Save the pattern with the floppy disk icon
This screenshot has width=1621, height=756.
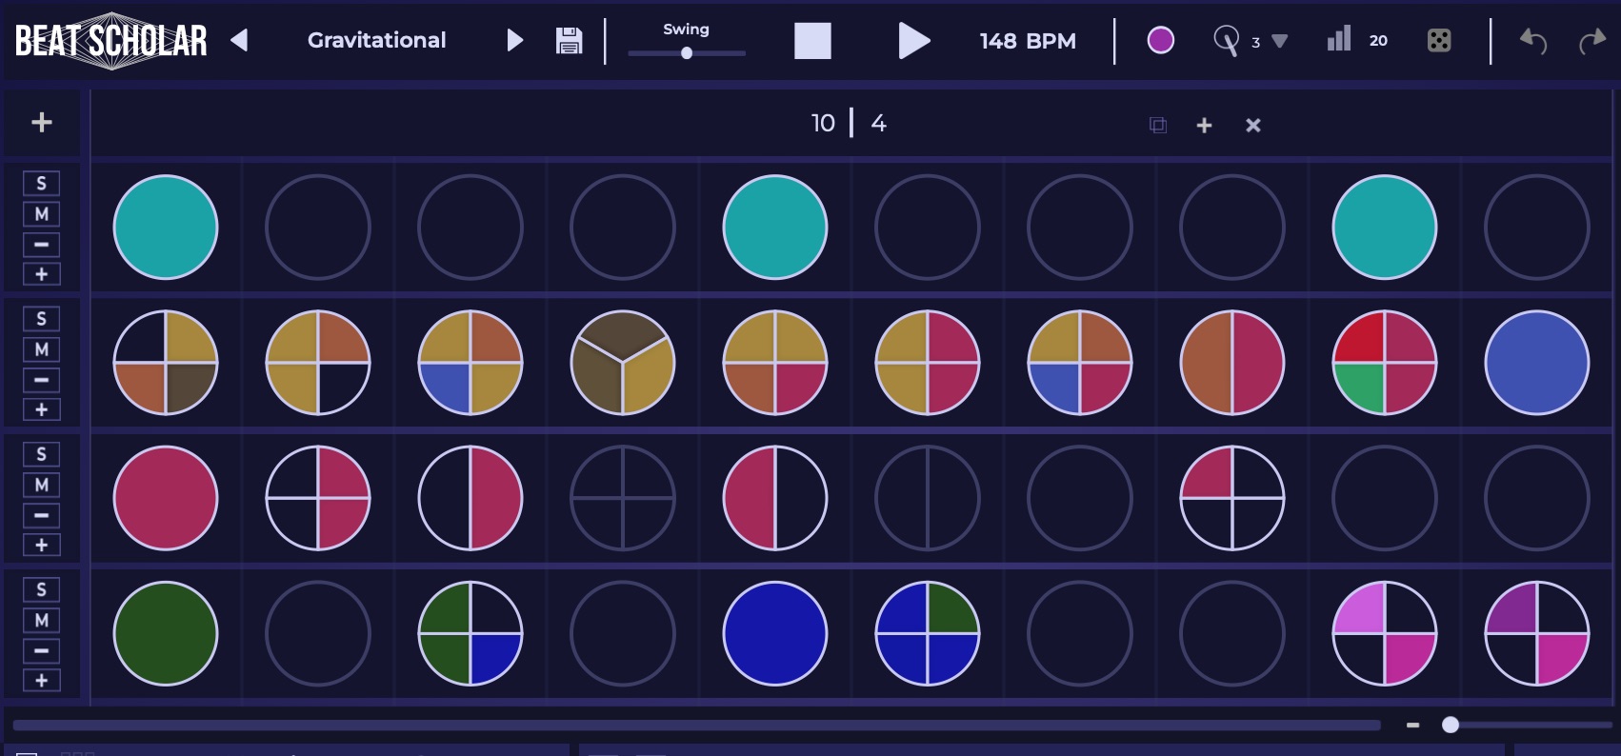point(569,41)
